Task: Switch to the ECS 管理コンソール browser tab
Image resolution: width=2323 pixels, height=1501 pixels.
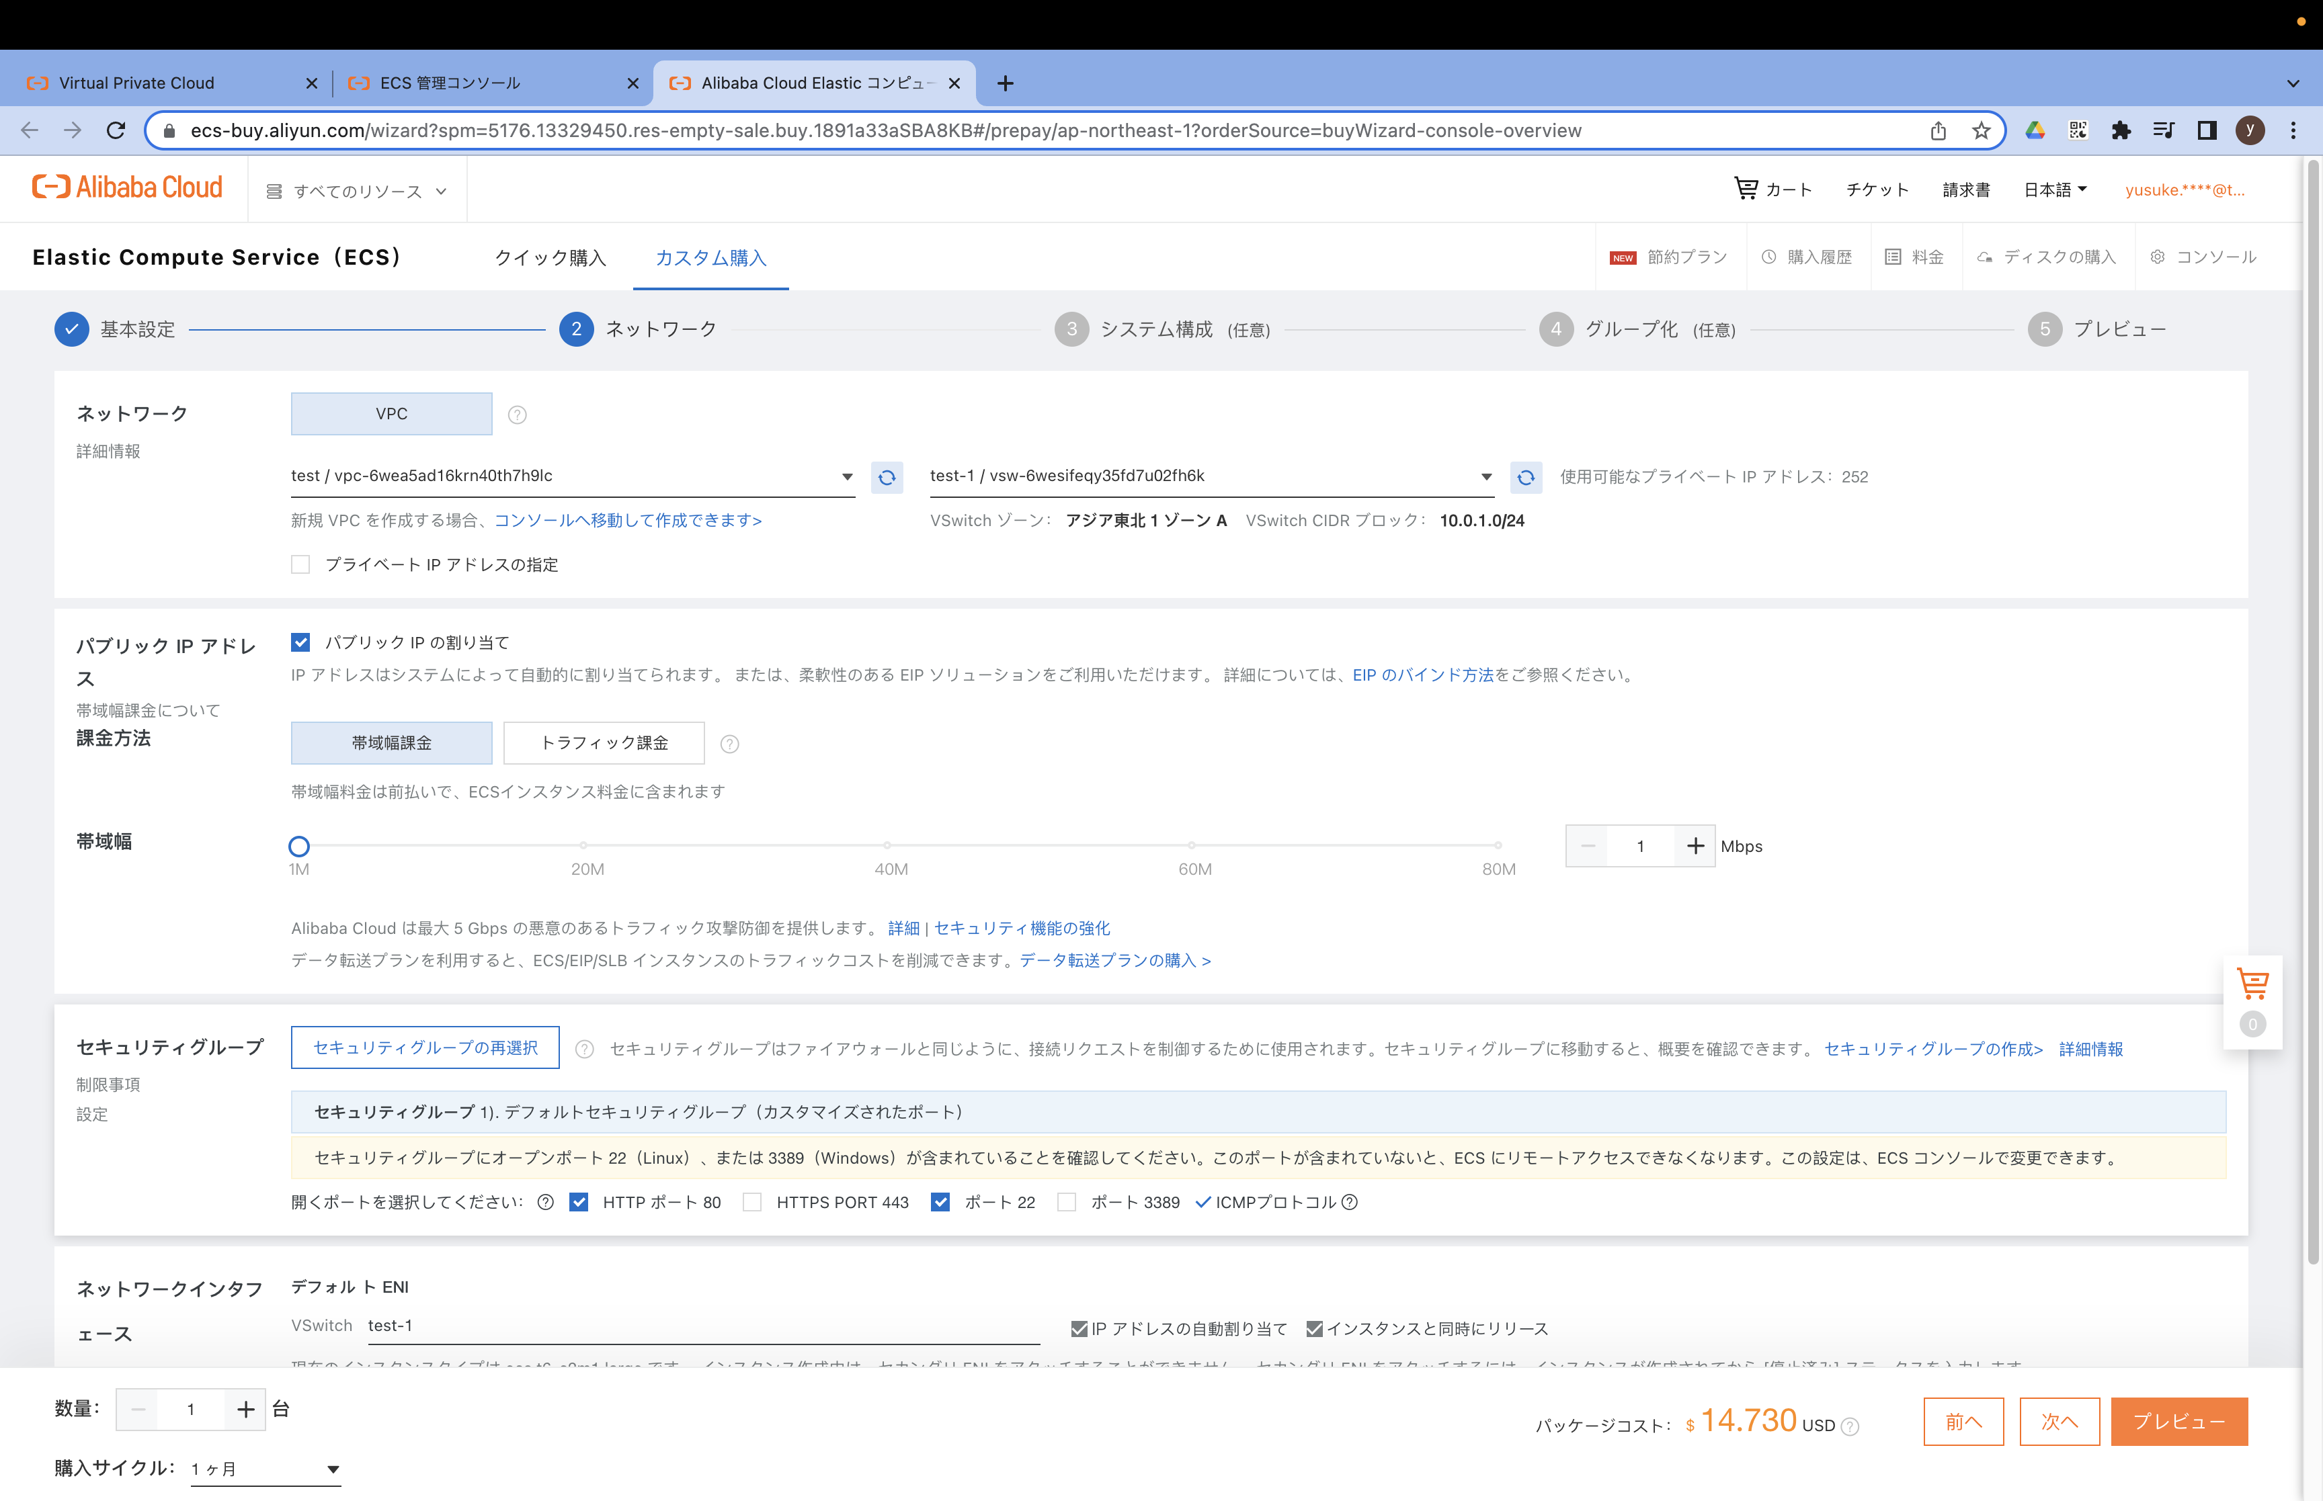Action: (x=450, y=83)
